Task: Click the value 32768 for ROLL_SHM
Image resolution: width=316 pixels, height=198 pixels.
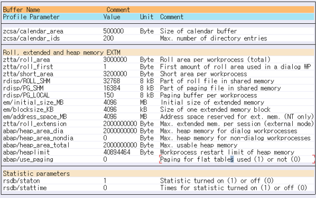Action: point(111,81)
